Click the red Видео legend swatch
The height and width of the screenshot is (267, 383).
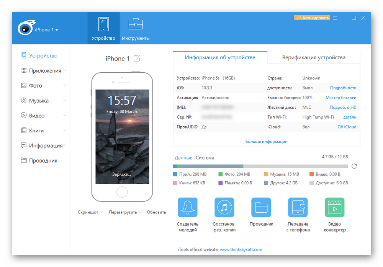(x=311, y=174)
